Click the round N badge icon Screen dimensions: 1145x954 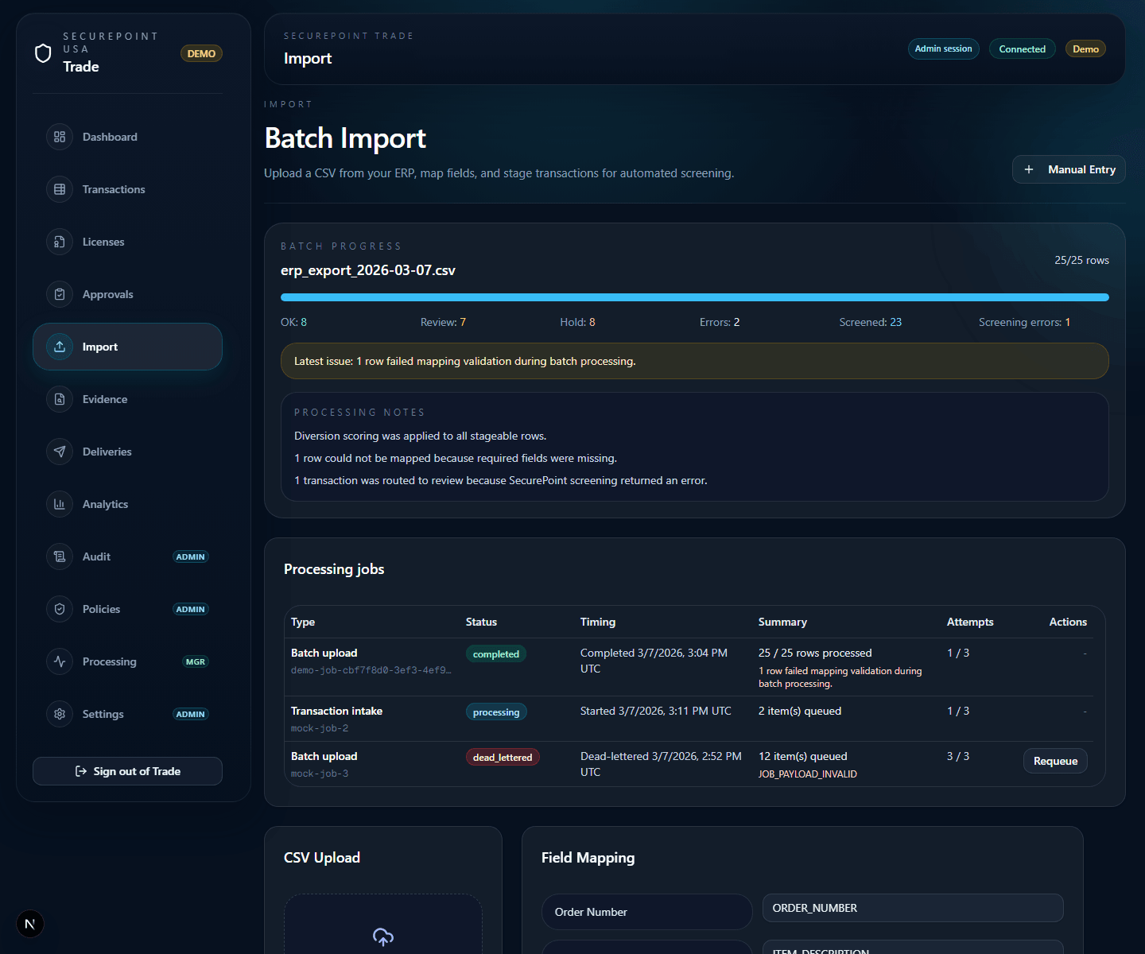tap(30, 924)
